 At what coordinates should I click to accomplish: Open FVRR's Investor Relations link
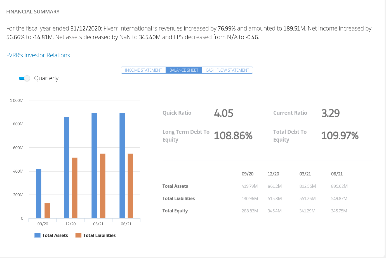tap(38, 55)
